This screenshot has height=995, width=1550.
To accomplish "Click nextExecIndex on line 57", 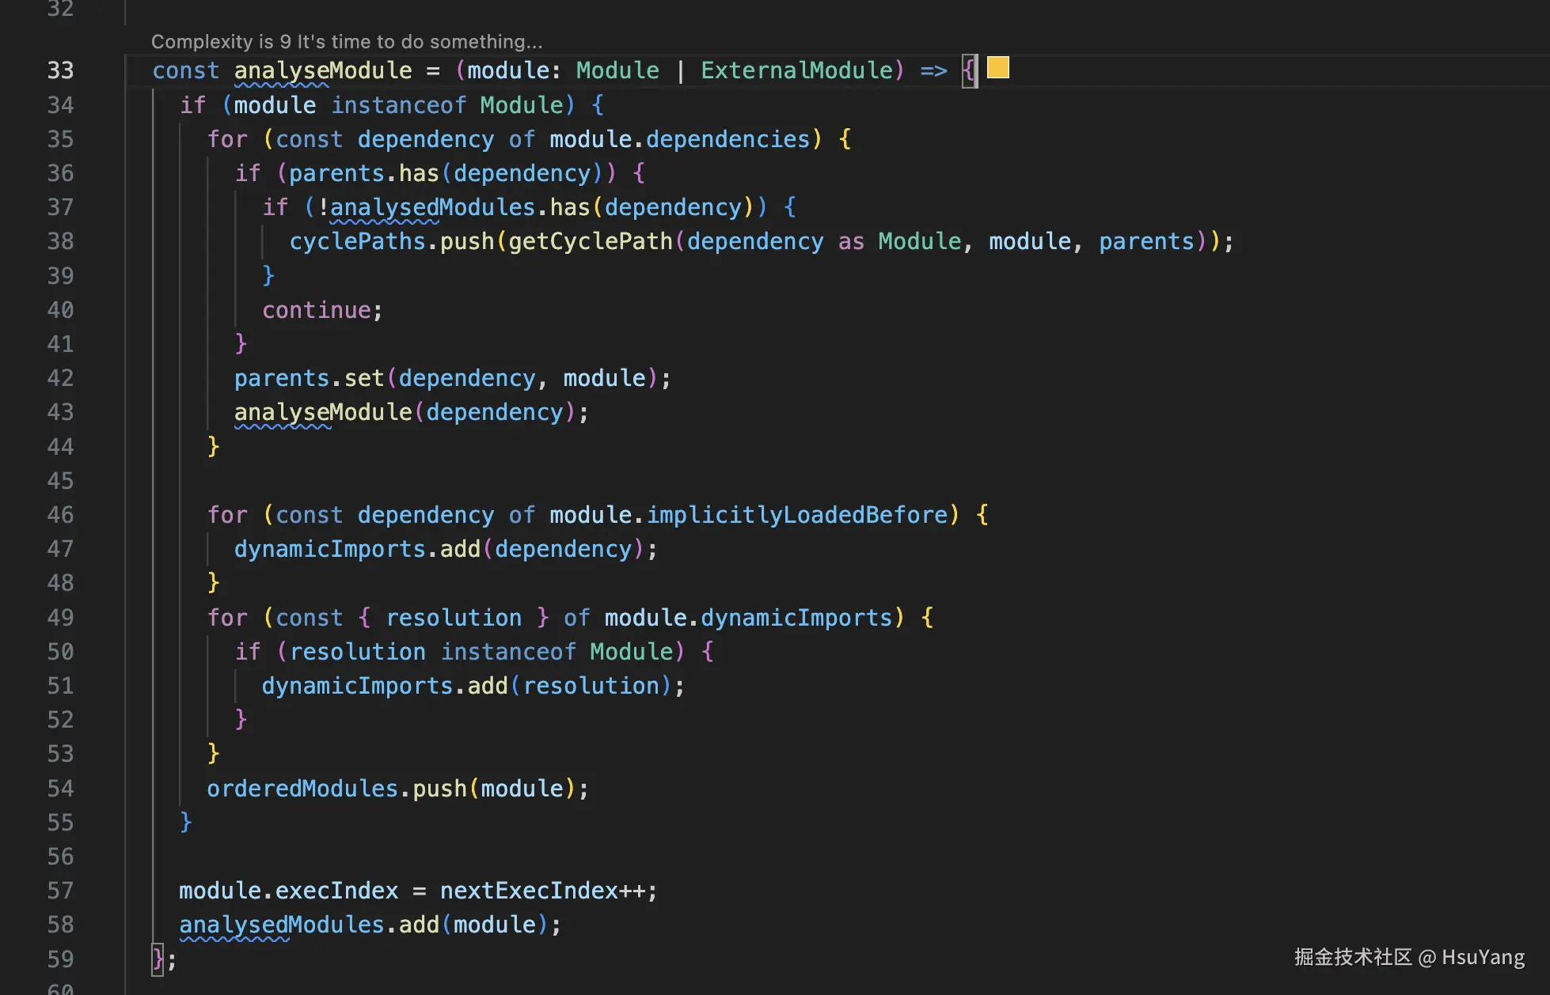I will point(528,891).
